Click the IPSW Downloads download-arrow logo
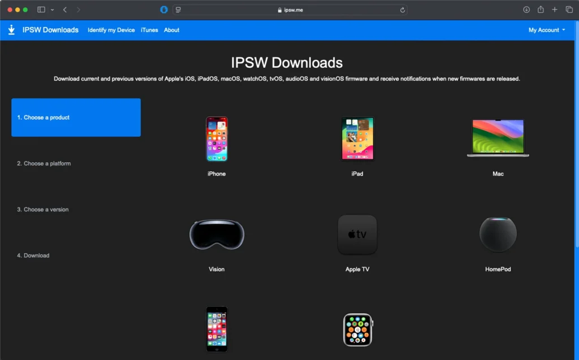The height and width of the screenshot is (360, 579). pos(11,29)
